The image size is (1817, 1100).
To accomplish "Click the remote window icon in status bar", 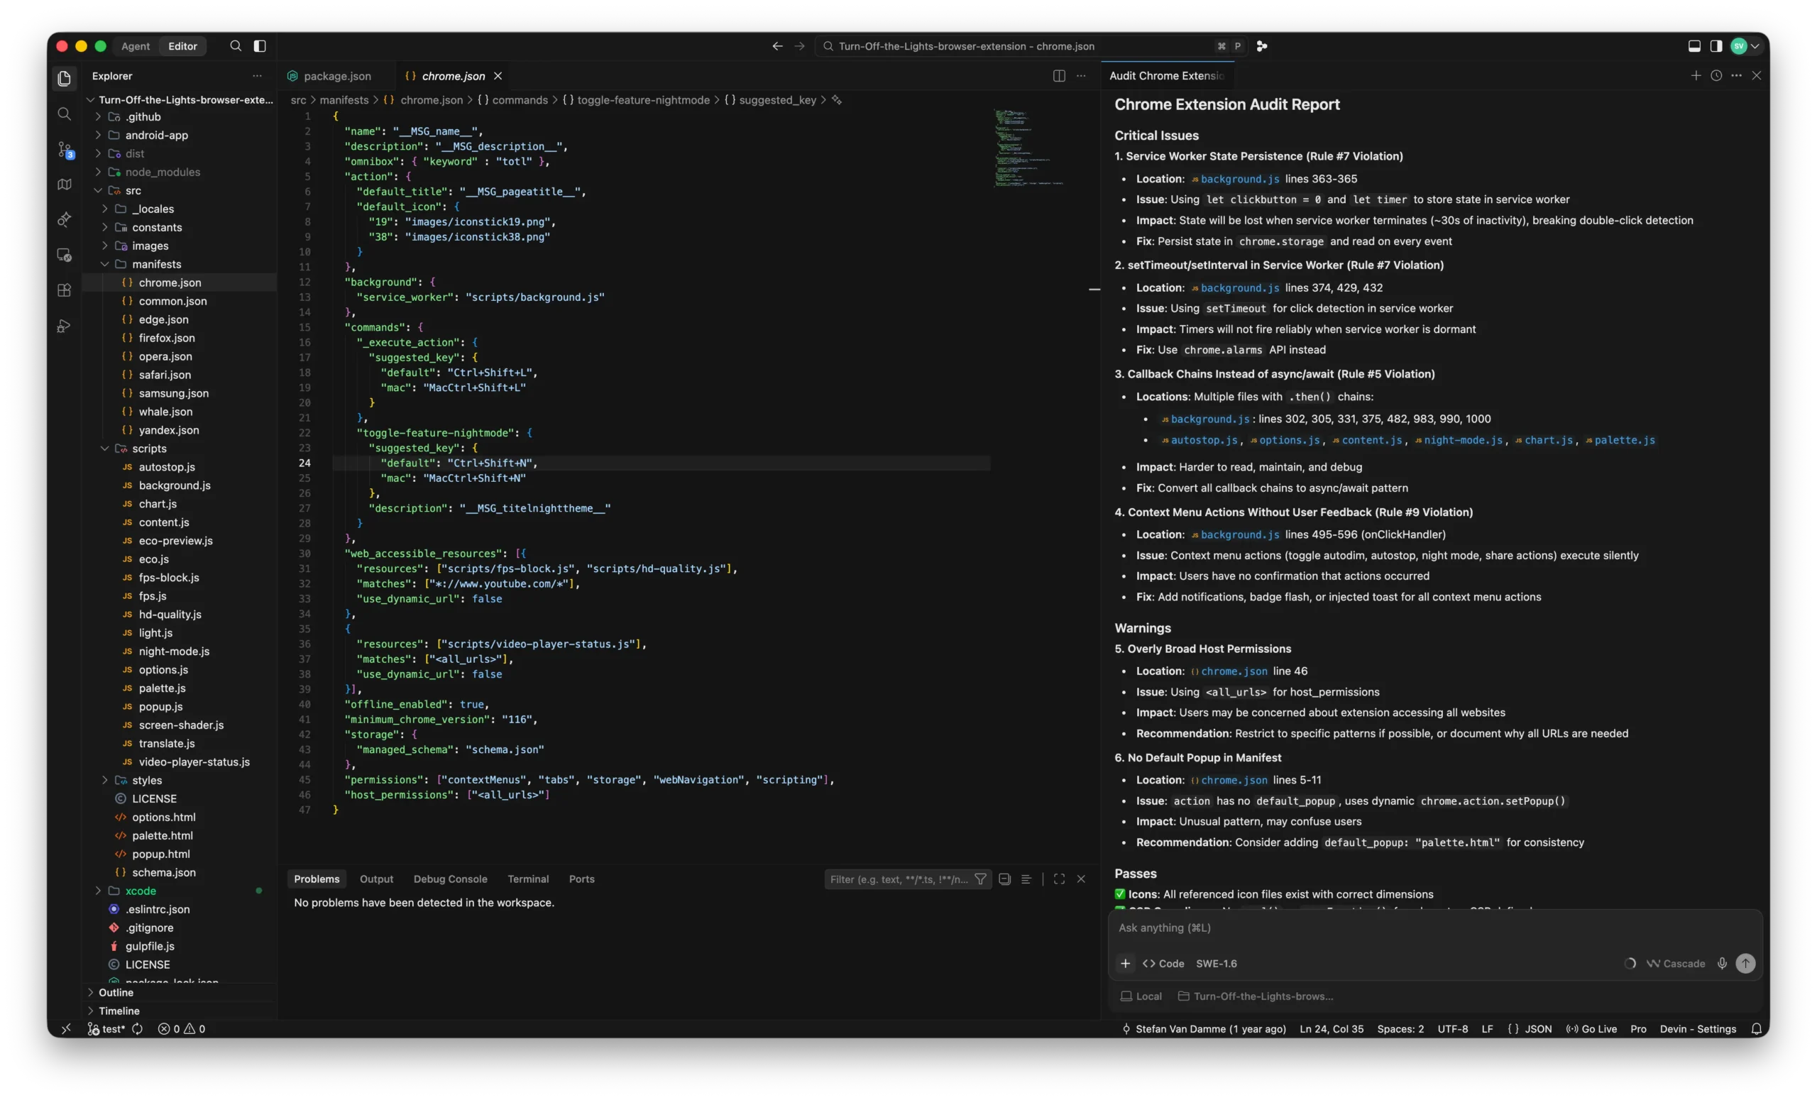I will (x=65, y=1028).
